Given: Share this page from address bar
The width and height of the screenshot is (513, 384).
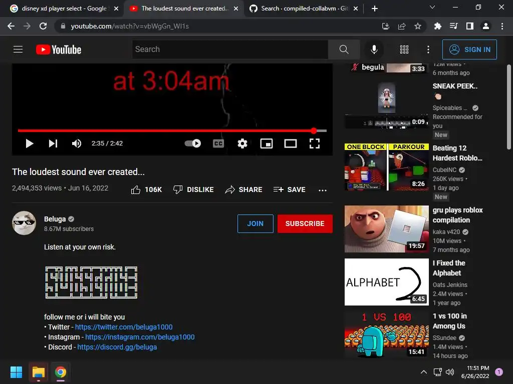Looking at the screenshot, I should pos(402,26).
